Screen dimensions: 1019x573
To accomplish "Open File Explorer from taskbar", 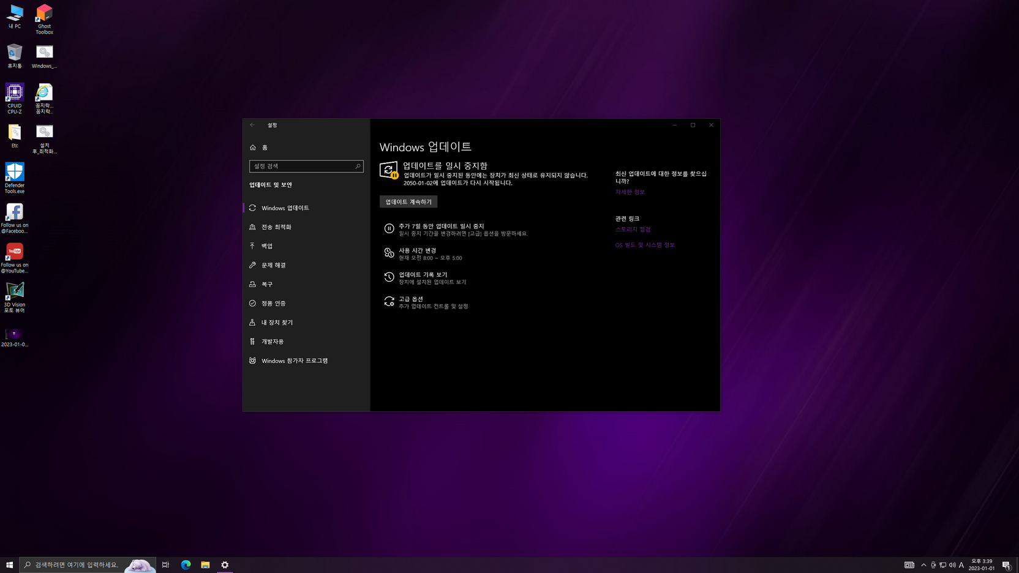I will click(205, 565).
